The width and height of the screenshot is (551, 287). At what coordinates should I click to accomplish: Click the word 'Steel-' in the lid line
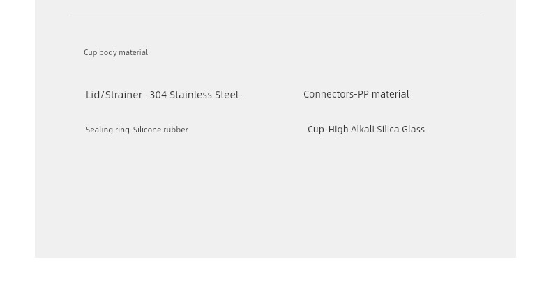click(x=229, y=95)
